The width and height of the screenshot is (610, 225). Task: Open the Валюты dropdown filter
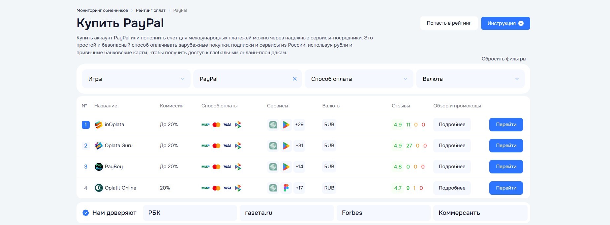(x=470, y=79)
